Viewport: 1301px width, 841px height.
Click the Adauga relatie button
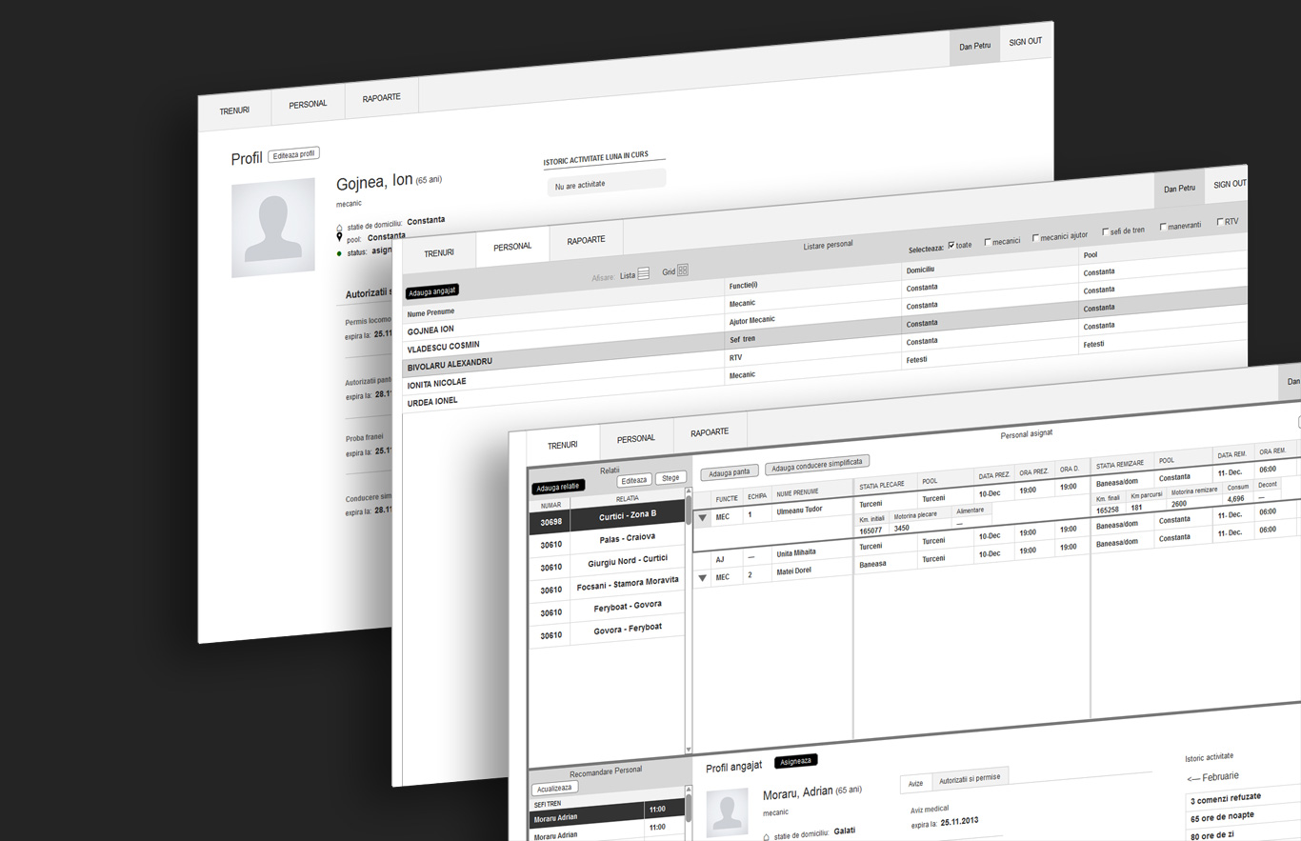point(559,487)
